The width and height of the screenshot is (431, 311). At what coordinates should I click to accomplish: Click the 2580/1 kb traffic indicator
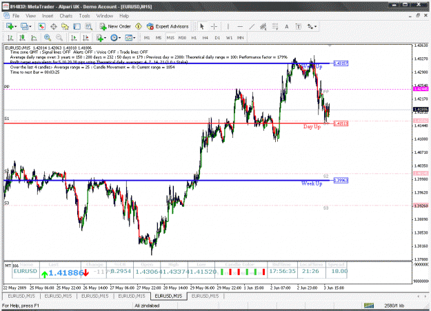tap(394, 305)
